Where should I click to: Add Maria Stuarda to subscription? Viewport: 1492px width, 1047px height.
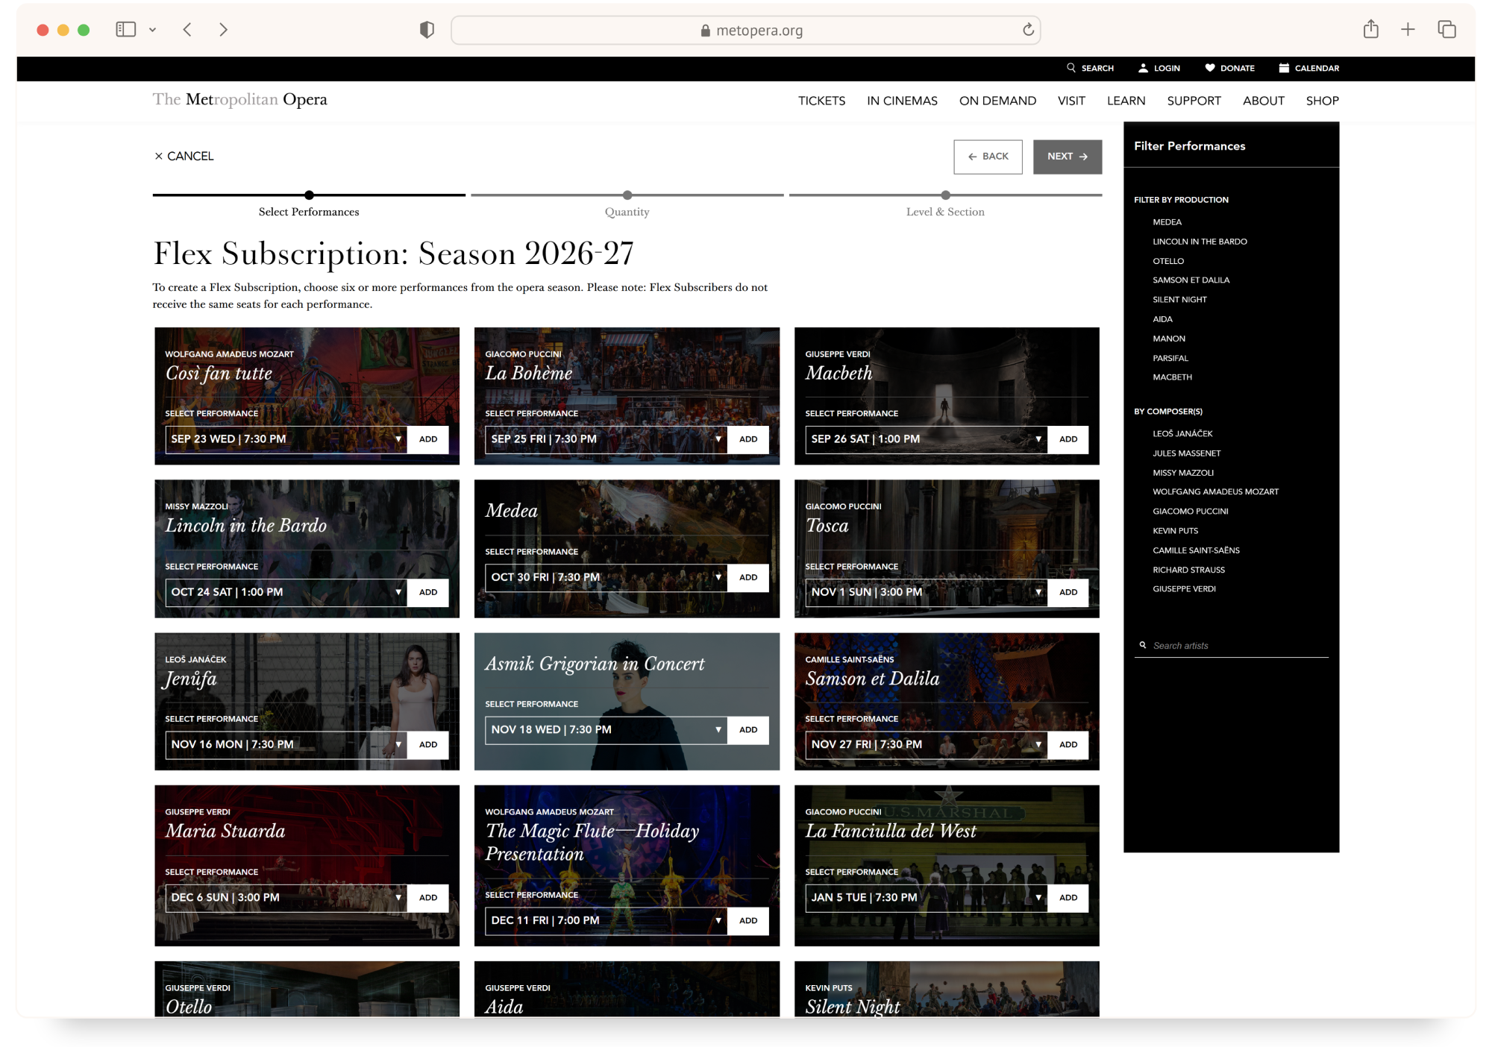click(428, 897)
